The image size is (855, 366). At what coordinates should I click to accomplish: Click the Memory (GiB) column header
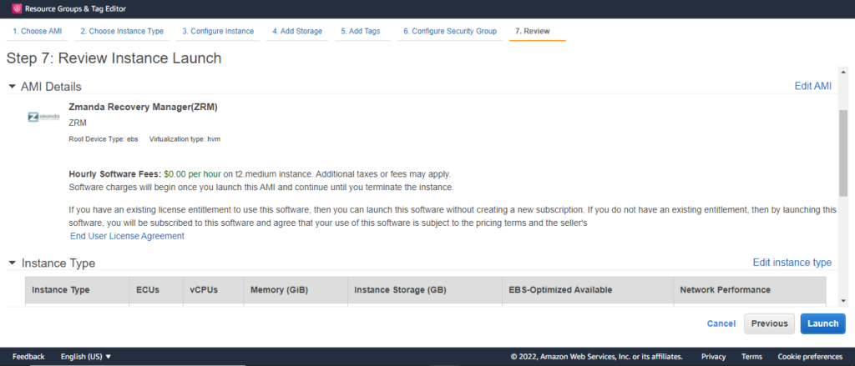(x=296, y=290)
